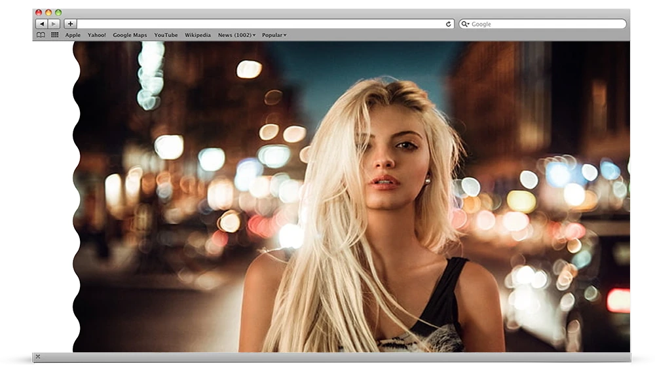This screenshot has width=655, height=374.
Task: Open the Wikipedia bookmark
Action: point(197,35)
